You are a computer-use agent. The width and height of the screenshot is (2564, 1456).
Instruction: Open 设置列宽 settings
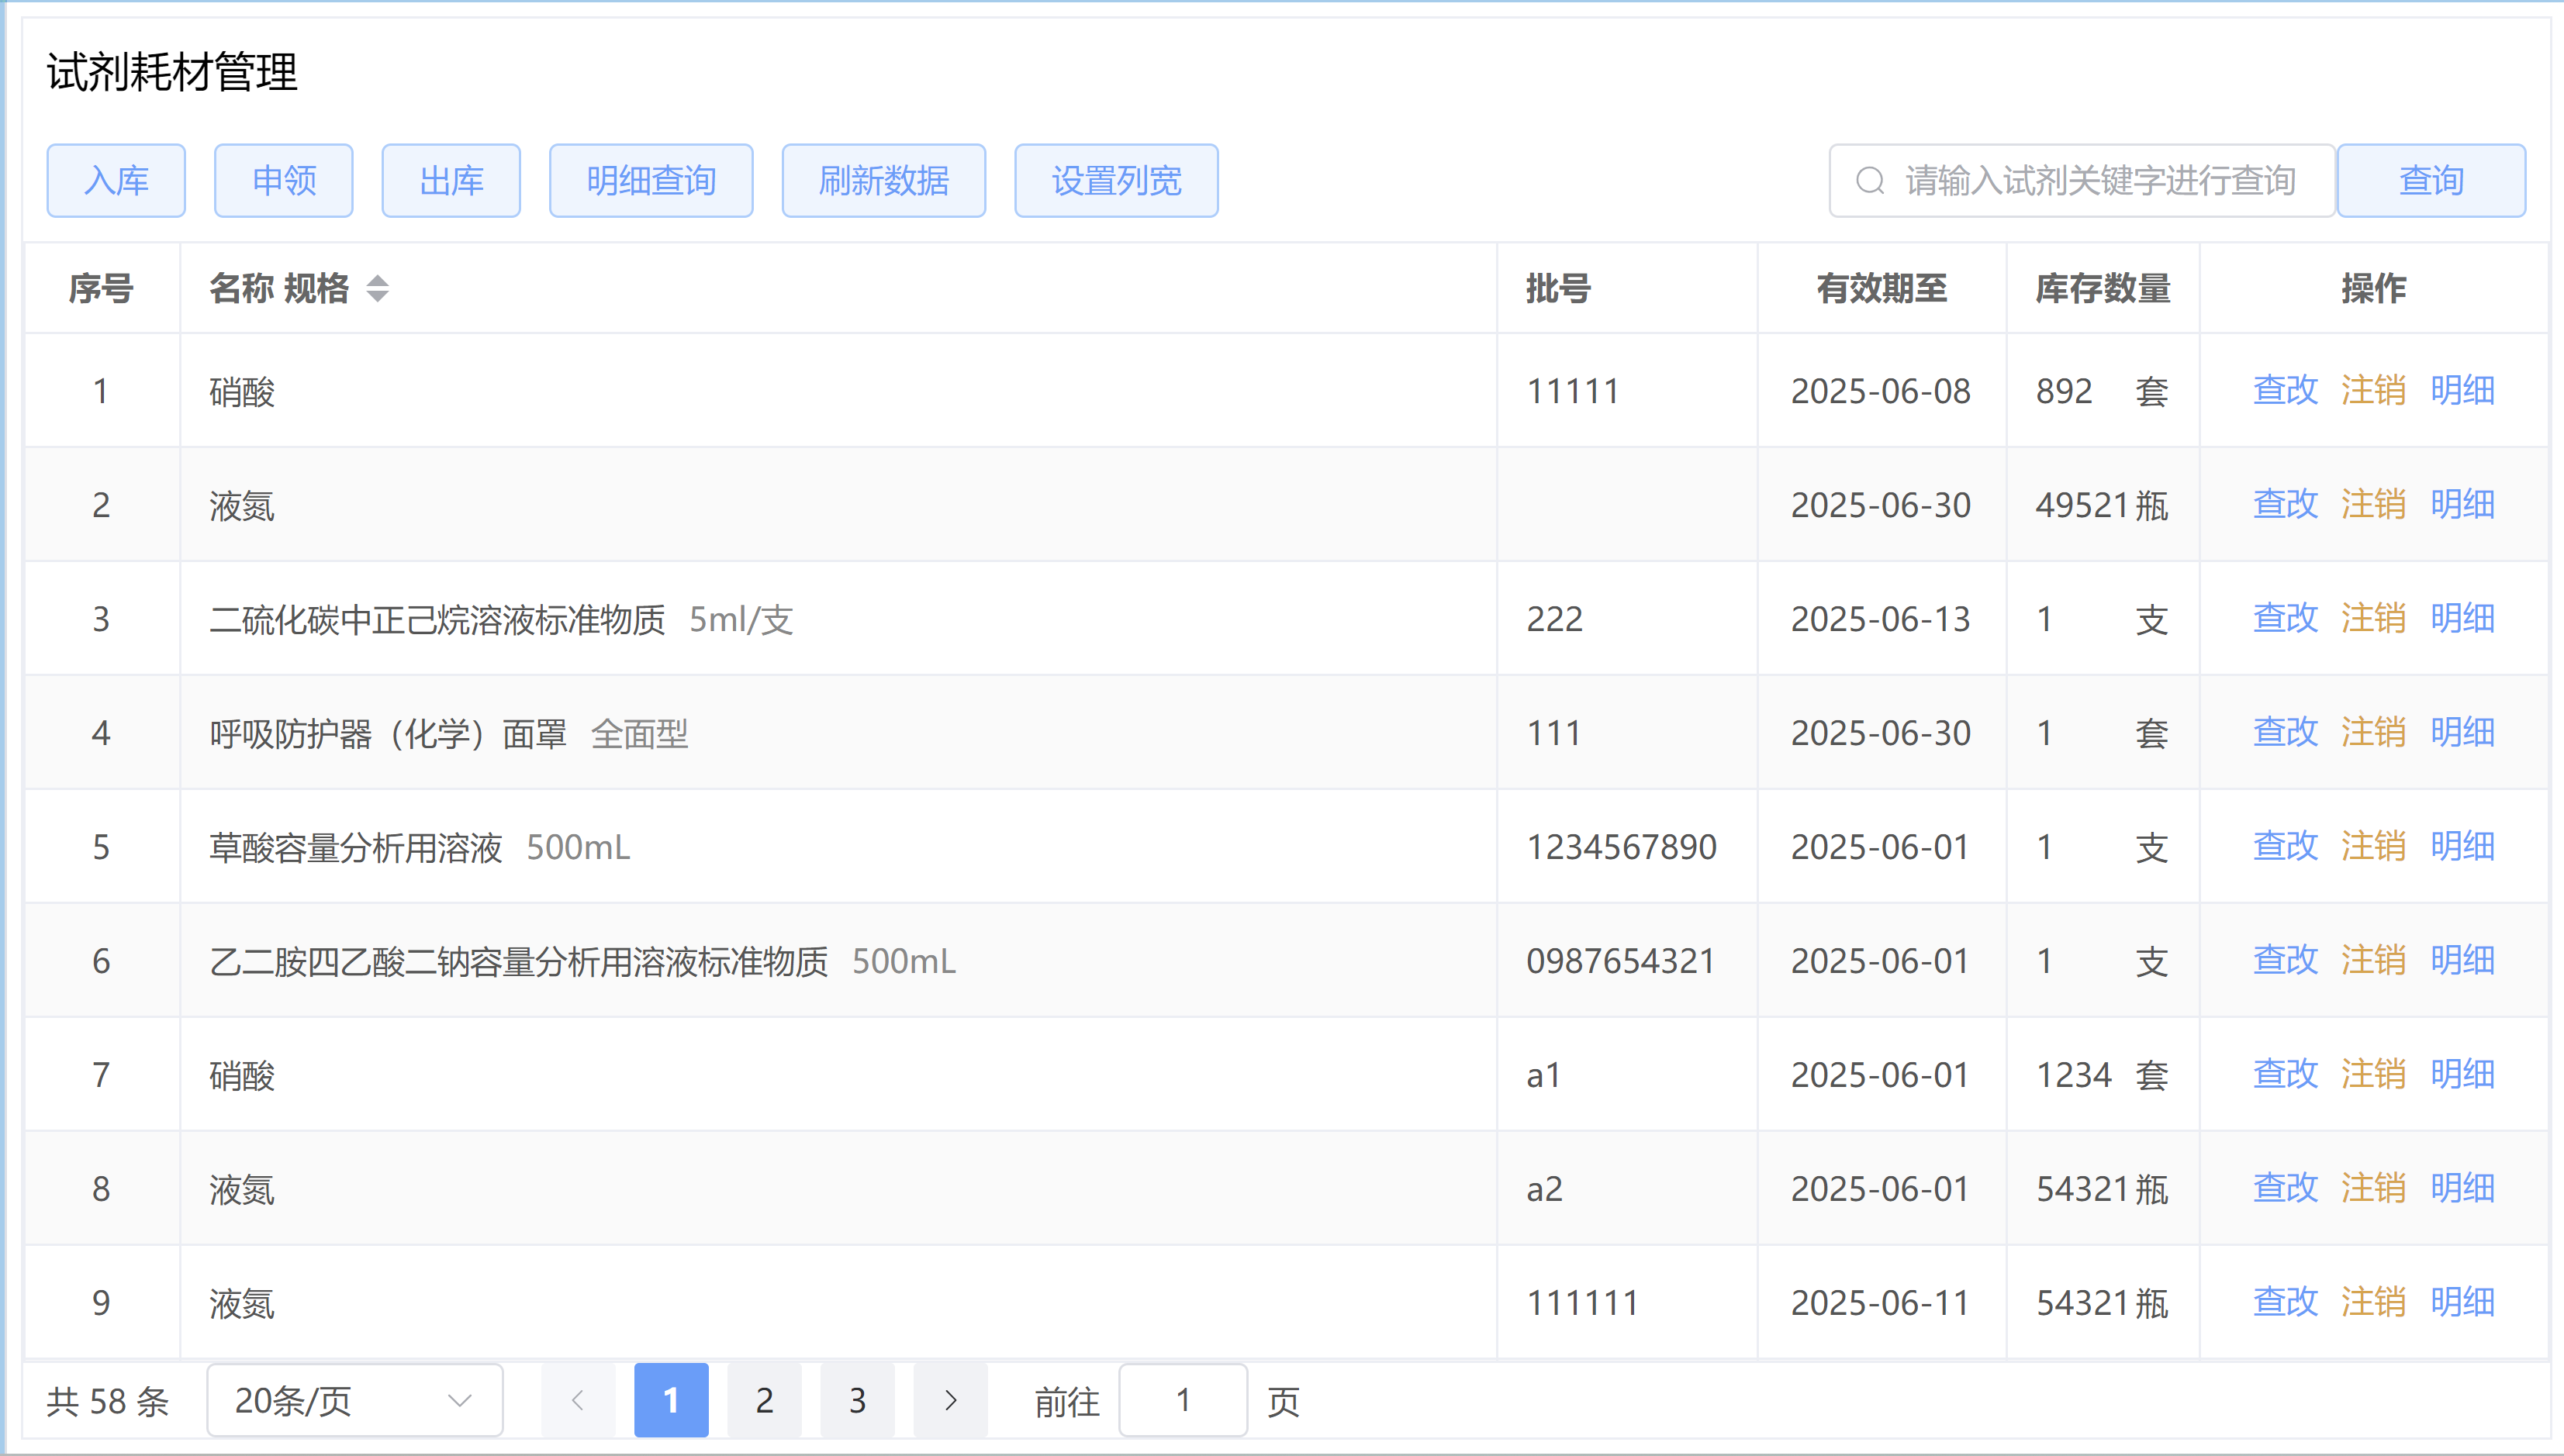[x=1117, y=181]
